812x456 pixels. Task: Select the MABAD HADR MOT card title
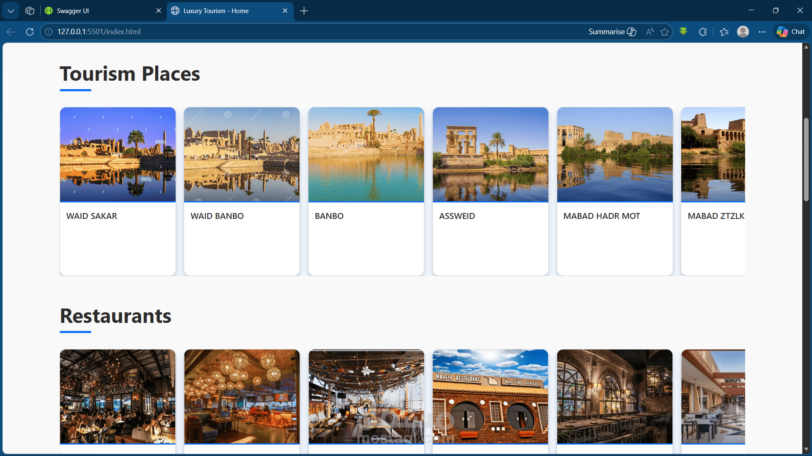click(x=602, y=216)
